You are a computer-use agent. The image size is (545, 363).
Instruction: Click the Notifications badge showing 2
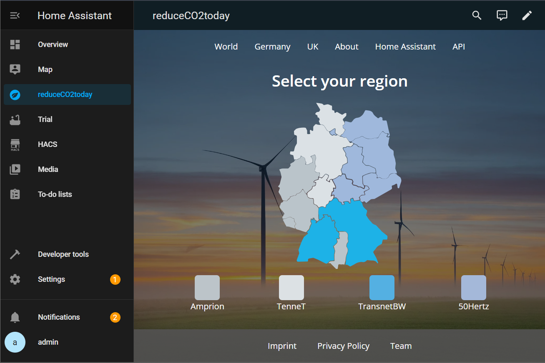[115, 317]
